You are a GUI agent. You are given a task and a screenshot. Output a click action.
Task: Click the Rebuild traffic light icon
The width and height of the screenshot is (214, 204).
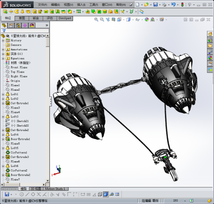tap(182, 5)
